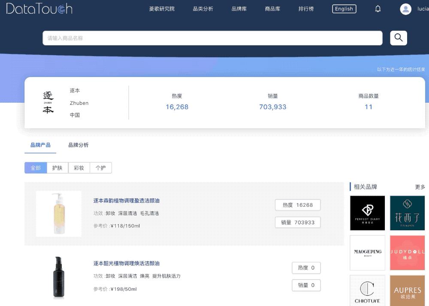Select the Florasis 花西子 brand logo
Image resolution: width=429 pixels, height=306 pixels.
[407, 213]
